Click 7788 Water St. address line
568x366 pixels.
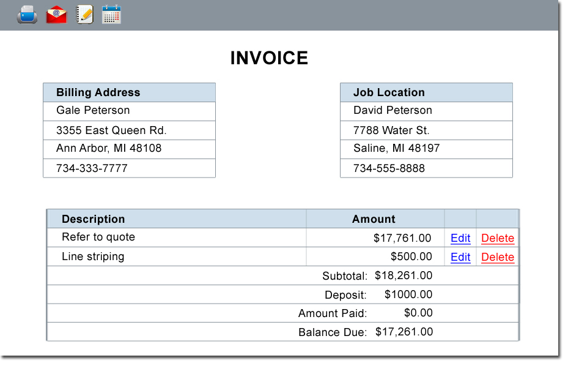pos(391,130)
